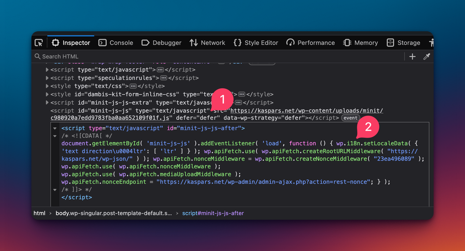Expand the speculationrules script node
Image resolution: width=465 pixels, height=251 pixels.
(47, 78)
